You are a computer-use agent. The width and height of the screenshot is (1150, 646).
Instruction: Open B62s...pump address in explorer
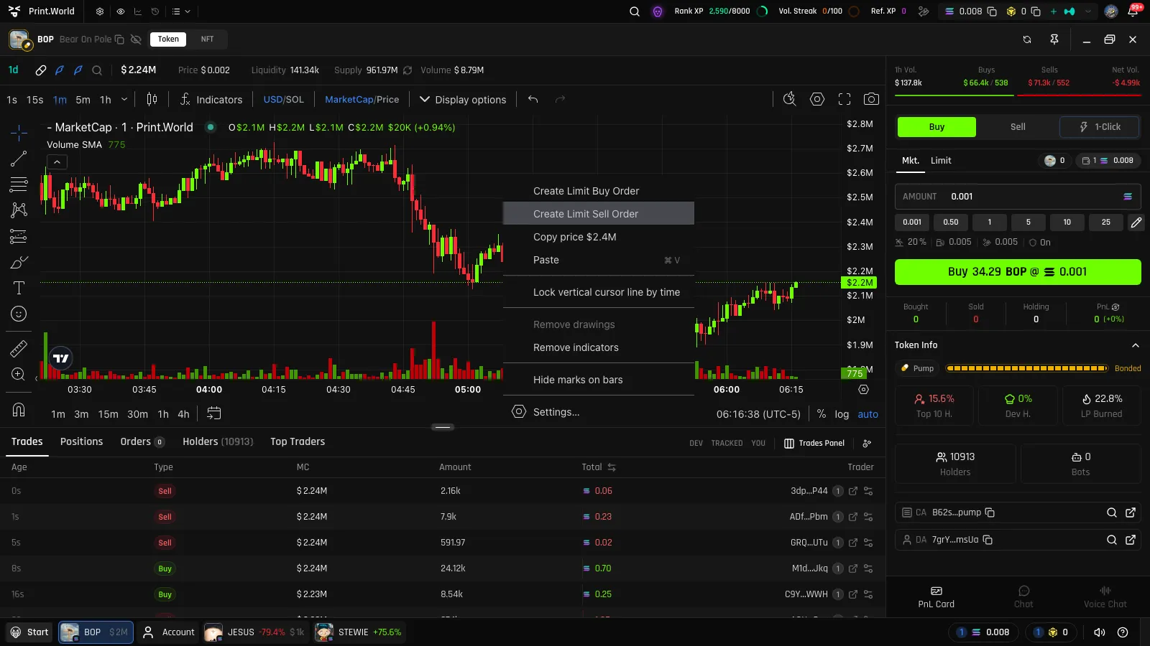click(x=1131, y=512)
